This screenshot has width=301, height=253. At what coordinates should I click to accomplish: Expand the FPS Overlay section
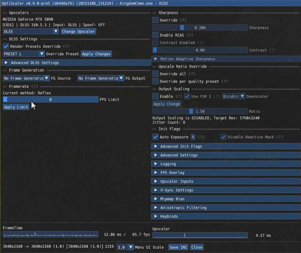point(226,172)
